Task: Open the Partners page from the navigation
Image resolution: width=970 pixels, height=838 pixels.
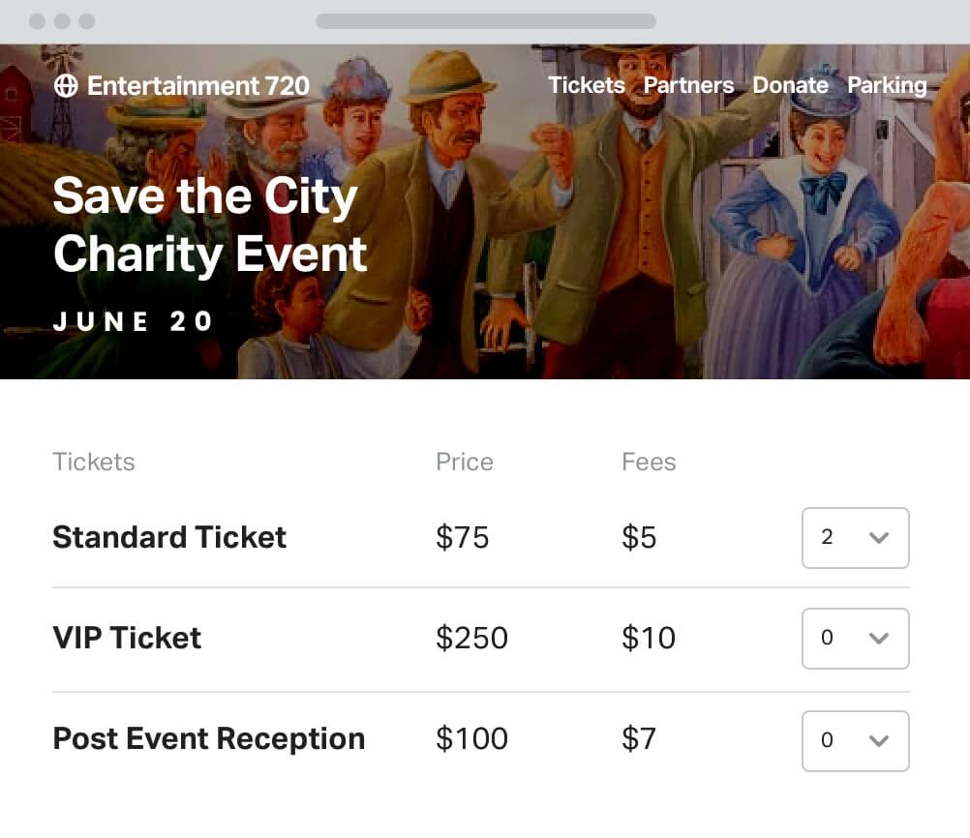Action: click(x=688, y=85)
